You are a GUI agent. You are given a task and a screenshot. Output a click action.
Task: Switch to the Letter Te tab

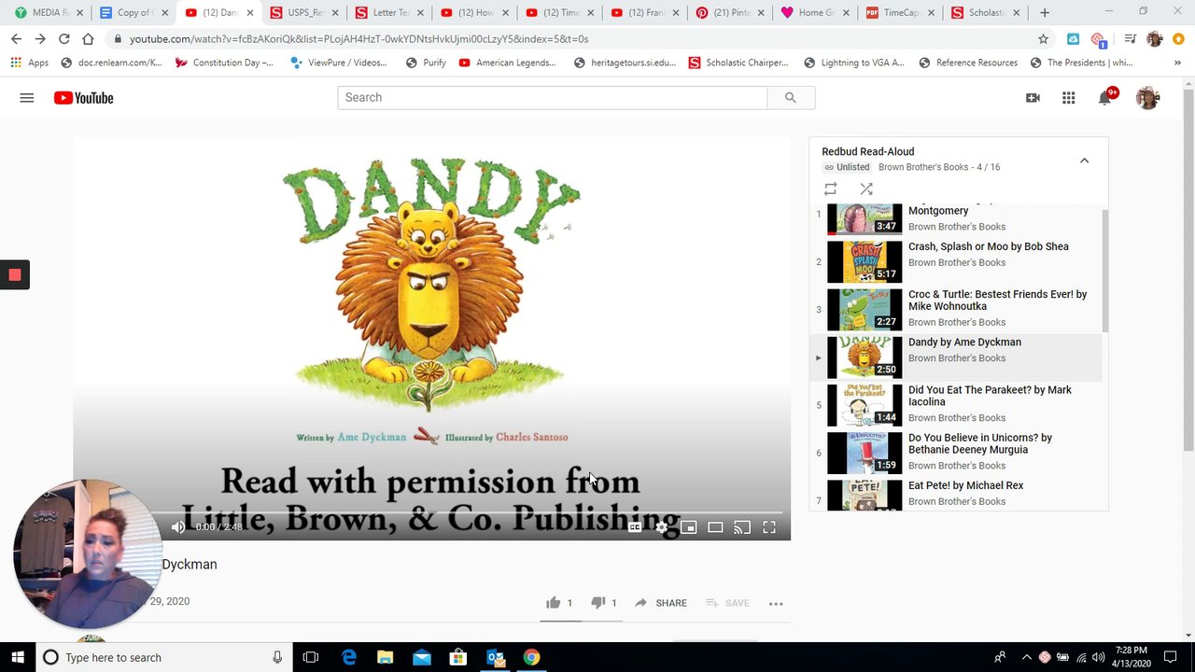pyautogui.click(x=390, y=13)
